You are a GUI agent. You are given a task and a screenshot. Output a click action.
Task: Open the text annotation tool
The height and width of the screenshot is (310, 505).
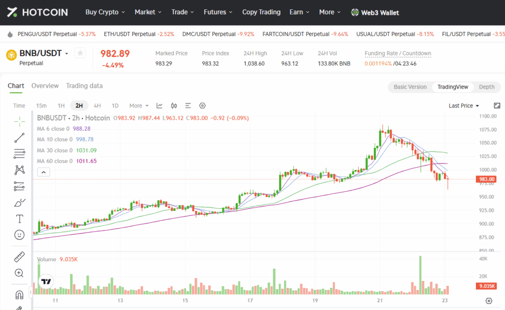[x=19, y=219]
